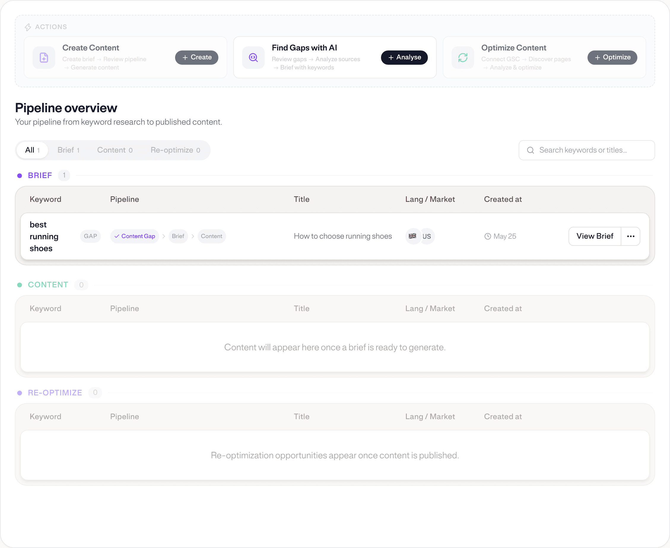Click the 'May 25' date
The image size is (670, 548).
[505, 236]
